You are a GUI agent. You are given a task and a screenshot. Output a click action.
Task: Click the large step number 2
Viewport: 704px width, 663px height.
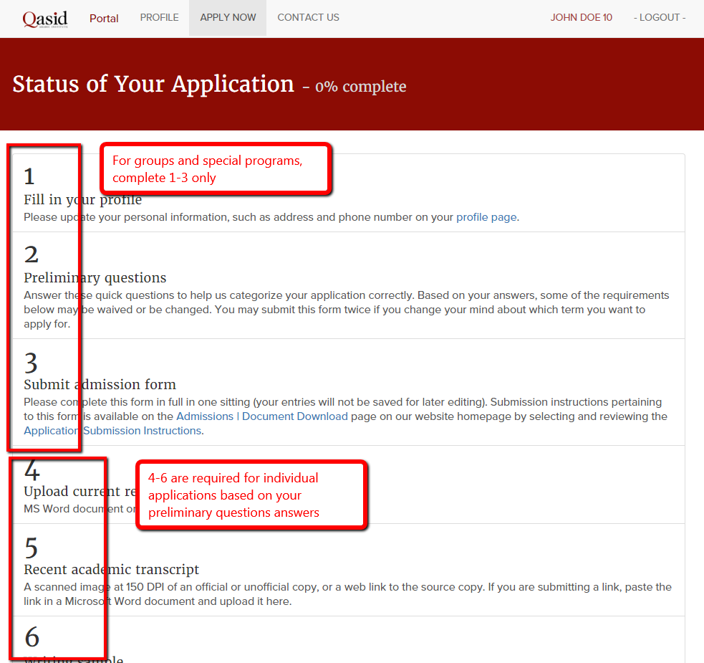point(31,254)
